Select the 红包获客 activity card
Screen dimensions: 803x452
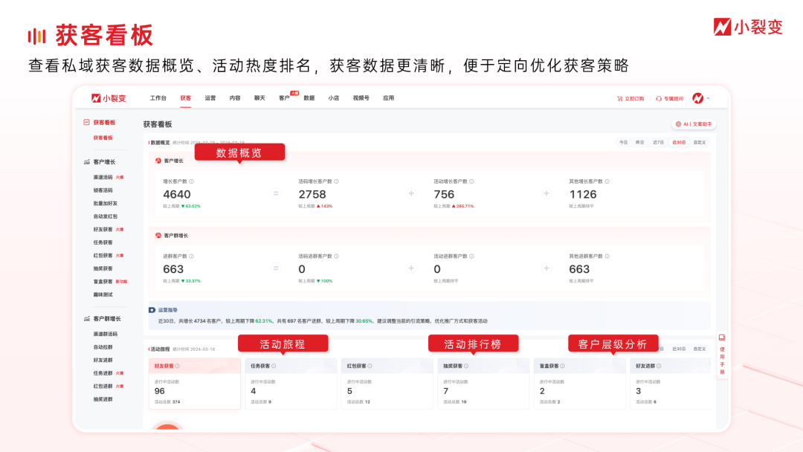tap(386, 383)
